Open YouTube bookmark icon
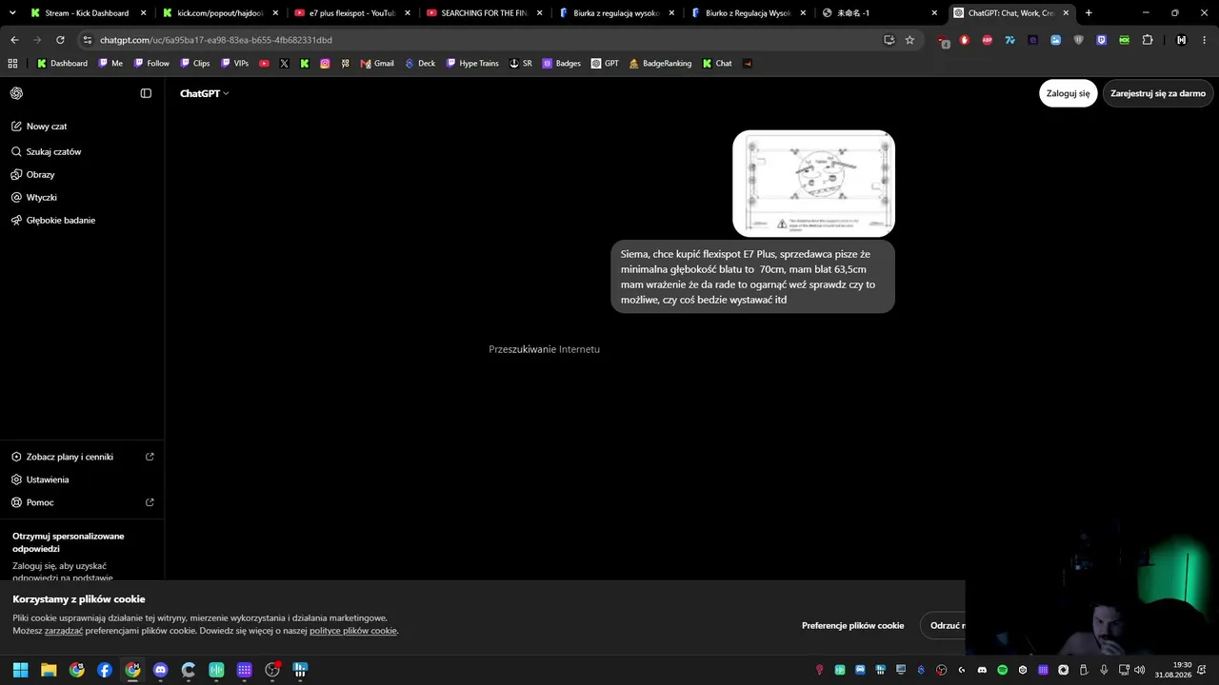 click(264, 64)
